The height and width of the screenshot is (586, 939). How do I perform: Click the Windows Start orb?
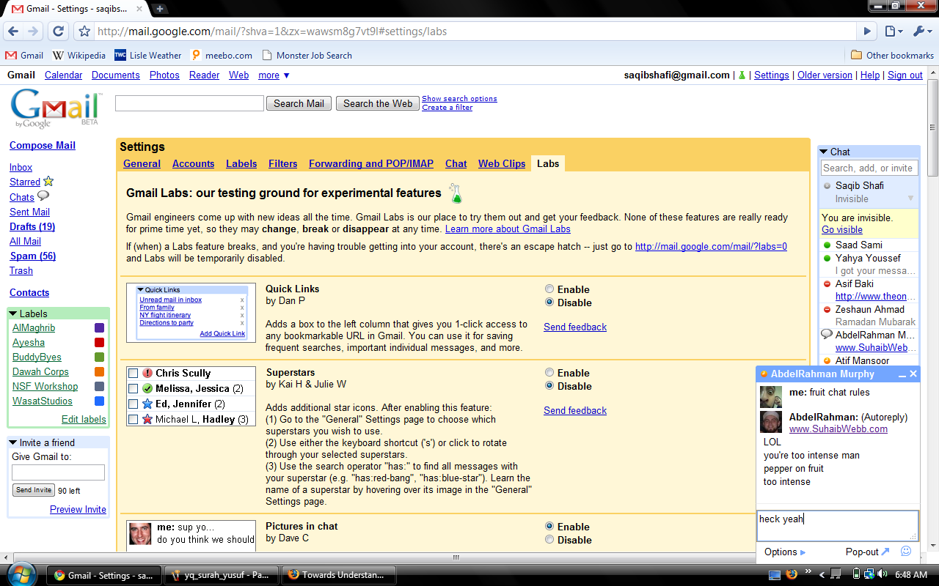pos(21,574)
